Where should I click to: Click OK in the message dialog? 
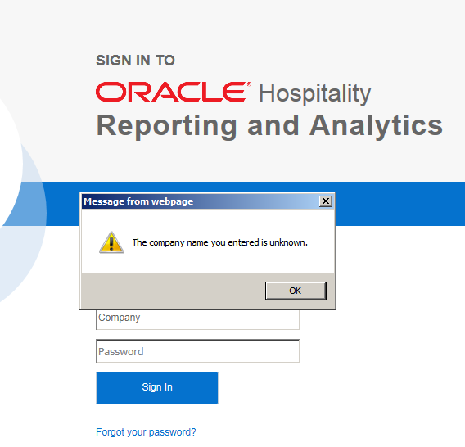click(296, 291)
